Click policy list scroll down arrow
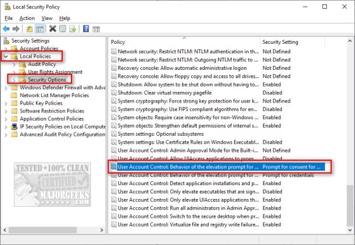Viewport: 355px width, 245px height. coord(350,230)
